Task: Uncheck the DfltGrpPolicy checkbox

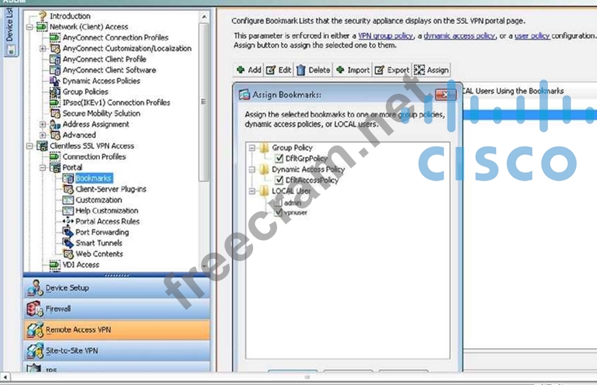Action: pyautogui.click(x=279, y=159)
